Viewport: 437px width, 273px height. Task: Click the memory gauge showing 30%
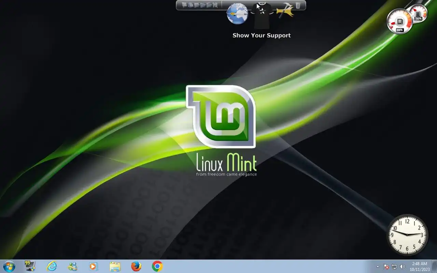click(418, 14)
